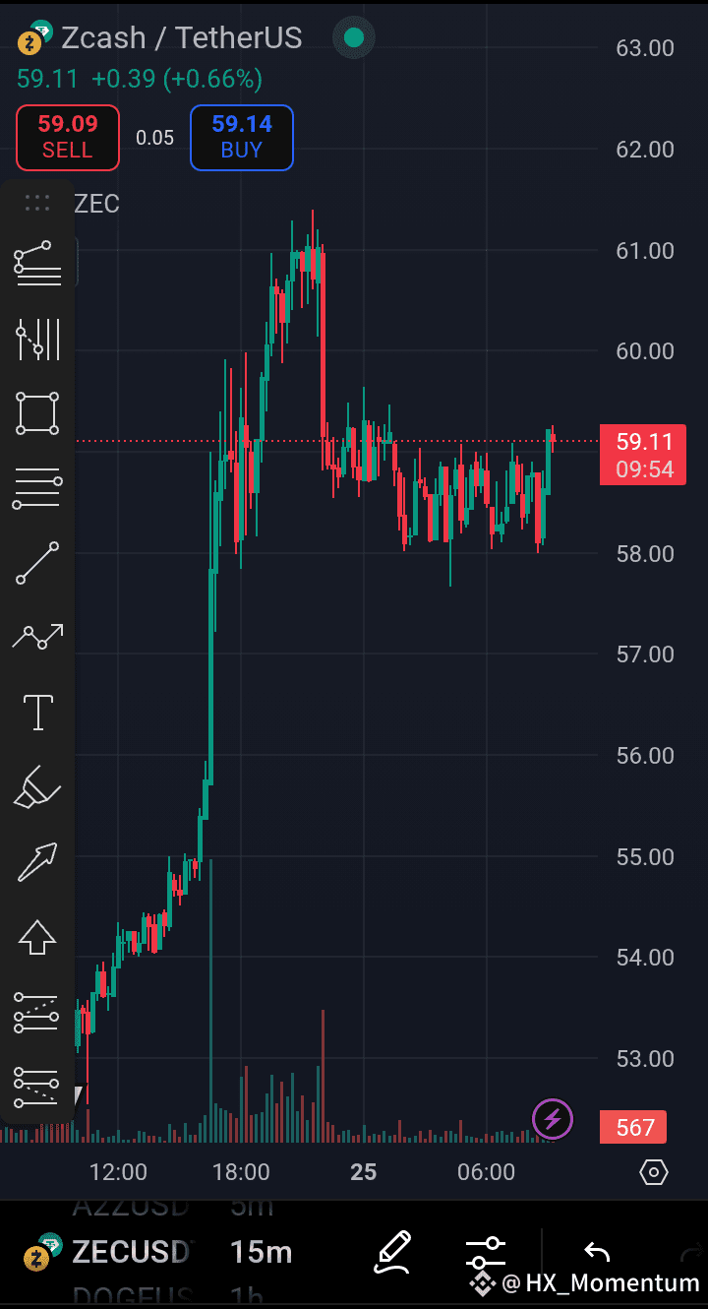Click the 06:00 time axis label
This screenshot has width=708, height=1309.
487,1172
